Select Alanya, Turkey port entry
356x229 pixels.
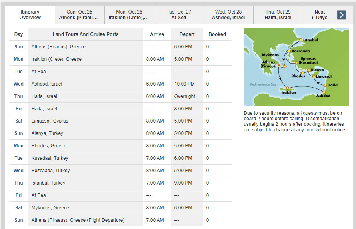47,133
